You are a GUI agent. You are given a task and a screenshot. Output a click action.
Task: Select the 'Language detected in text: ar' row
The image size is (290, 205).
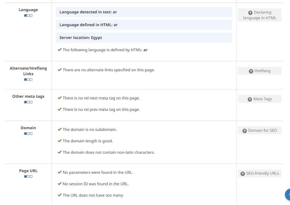pos(144,12)
